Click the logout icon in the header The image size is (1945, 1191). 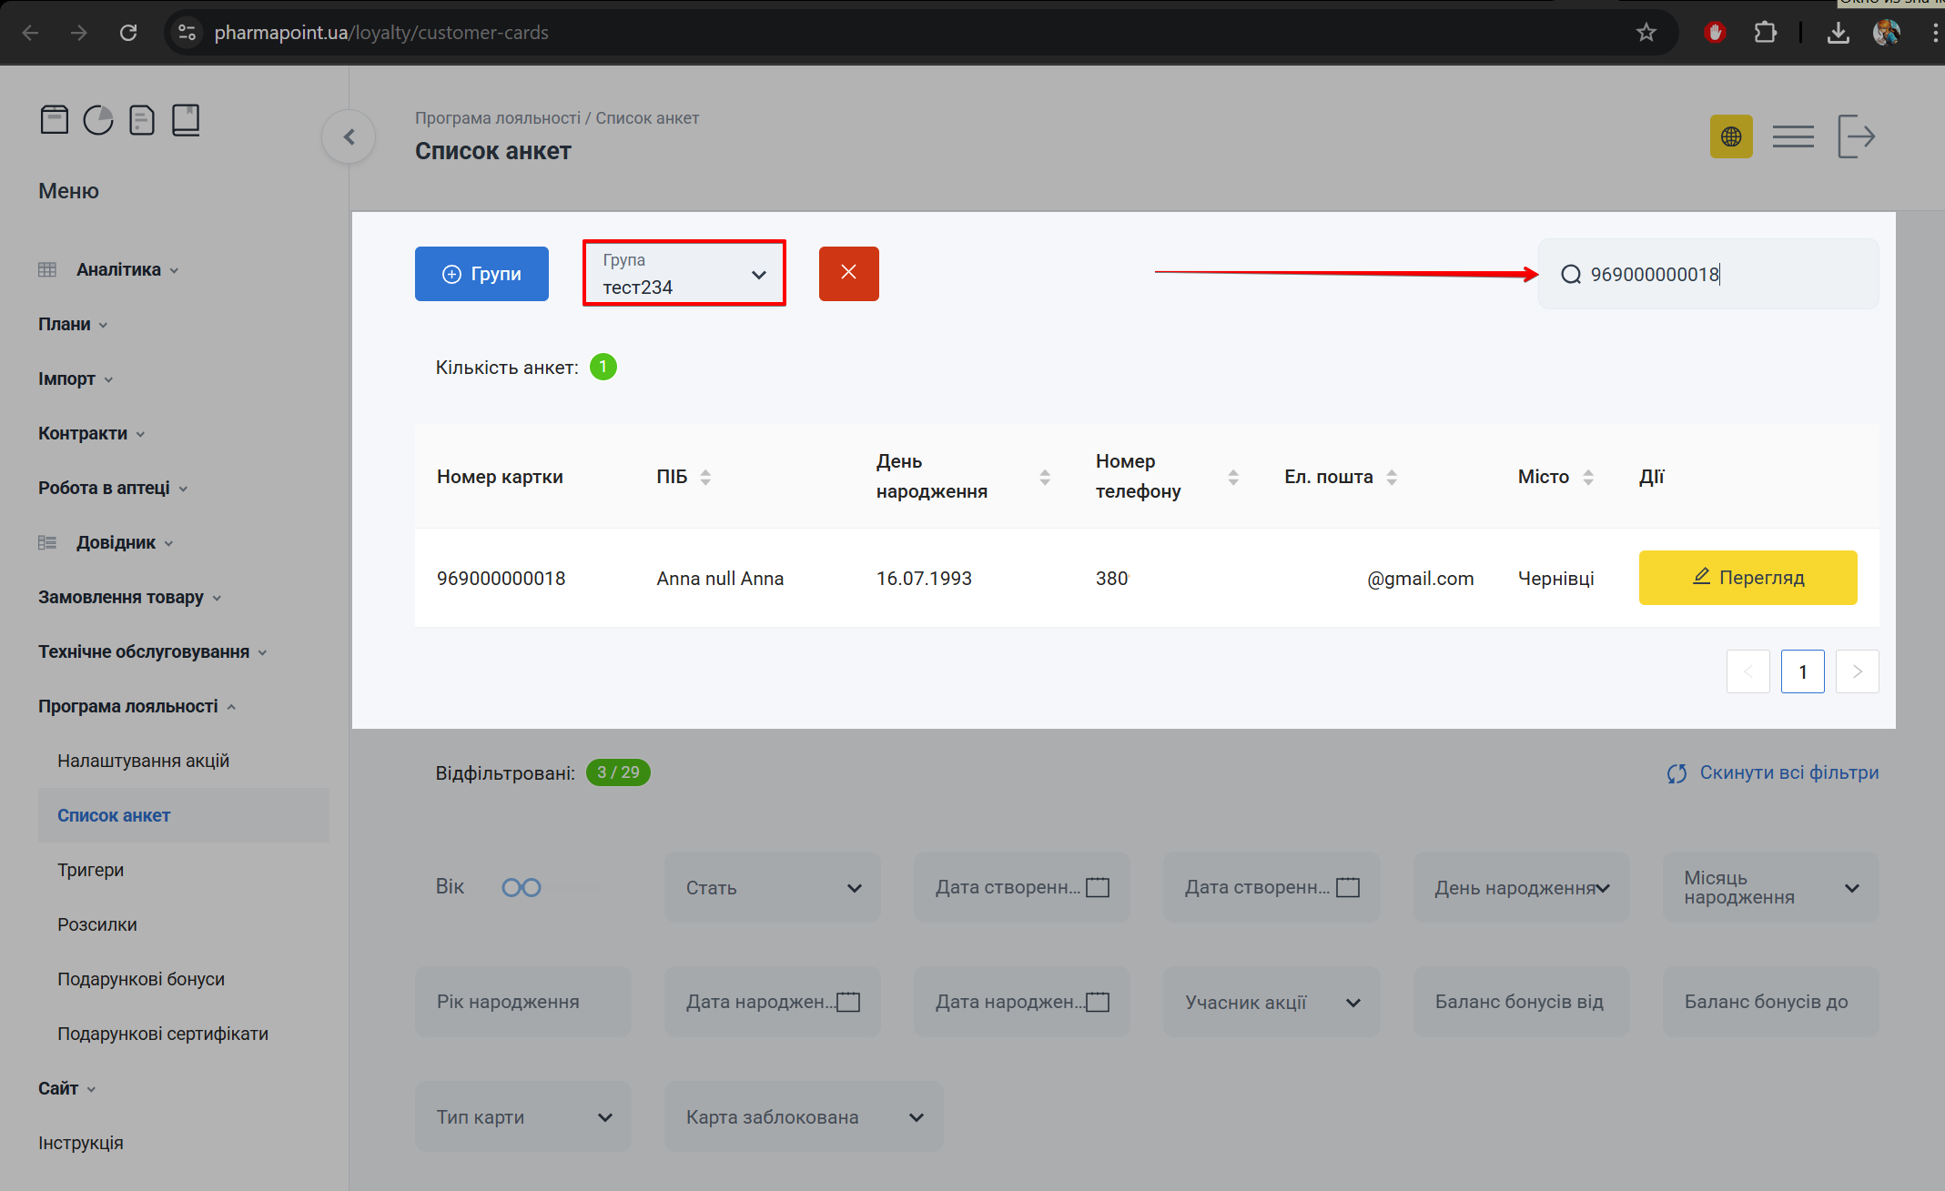click(x=1856, y=137)
